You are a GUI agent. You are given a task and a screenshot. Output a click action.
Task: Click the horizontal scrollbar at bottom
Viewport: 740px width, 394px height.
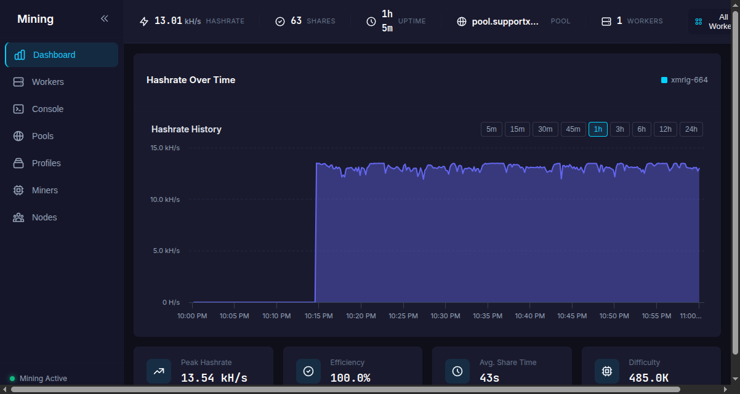click(x=345, y=389)
